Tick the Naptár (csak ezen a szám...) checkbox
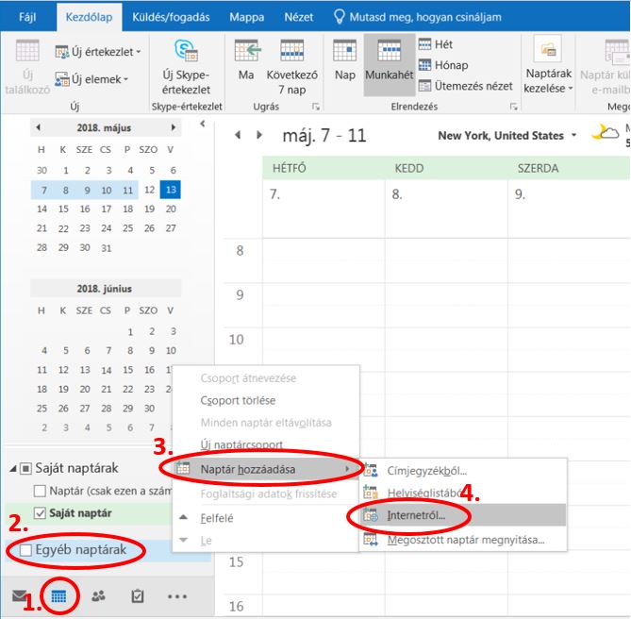This screenshot has height=619, width=631. [40, 491]
